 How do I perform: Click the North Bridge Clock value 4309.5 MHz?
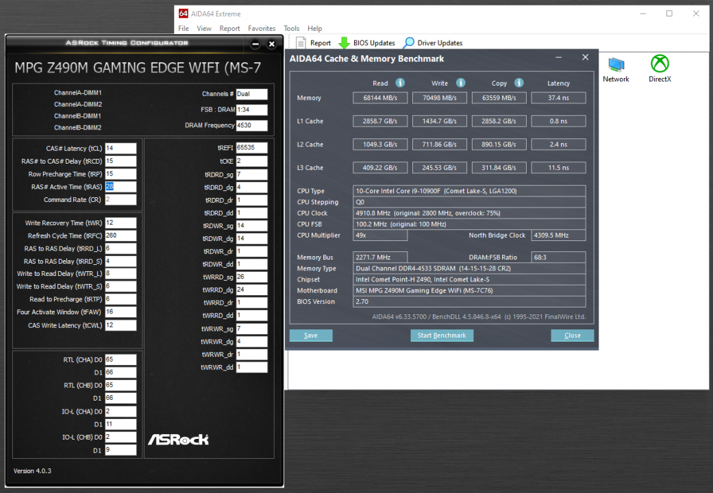pos(558,235)
